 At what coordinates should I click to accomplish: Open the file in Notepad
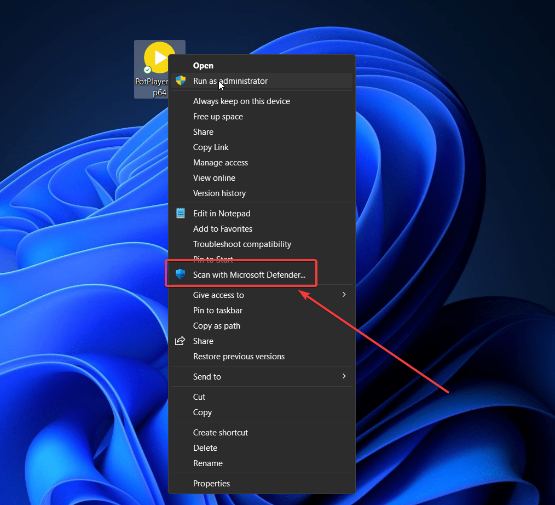click(x=222, y=213)
